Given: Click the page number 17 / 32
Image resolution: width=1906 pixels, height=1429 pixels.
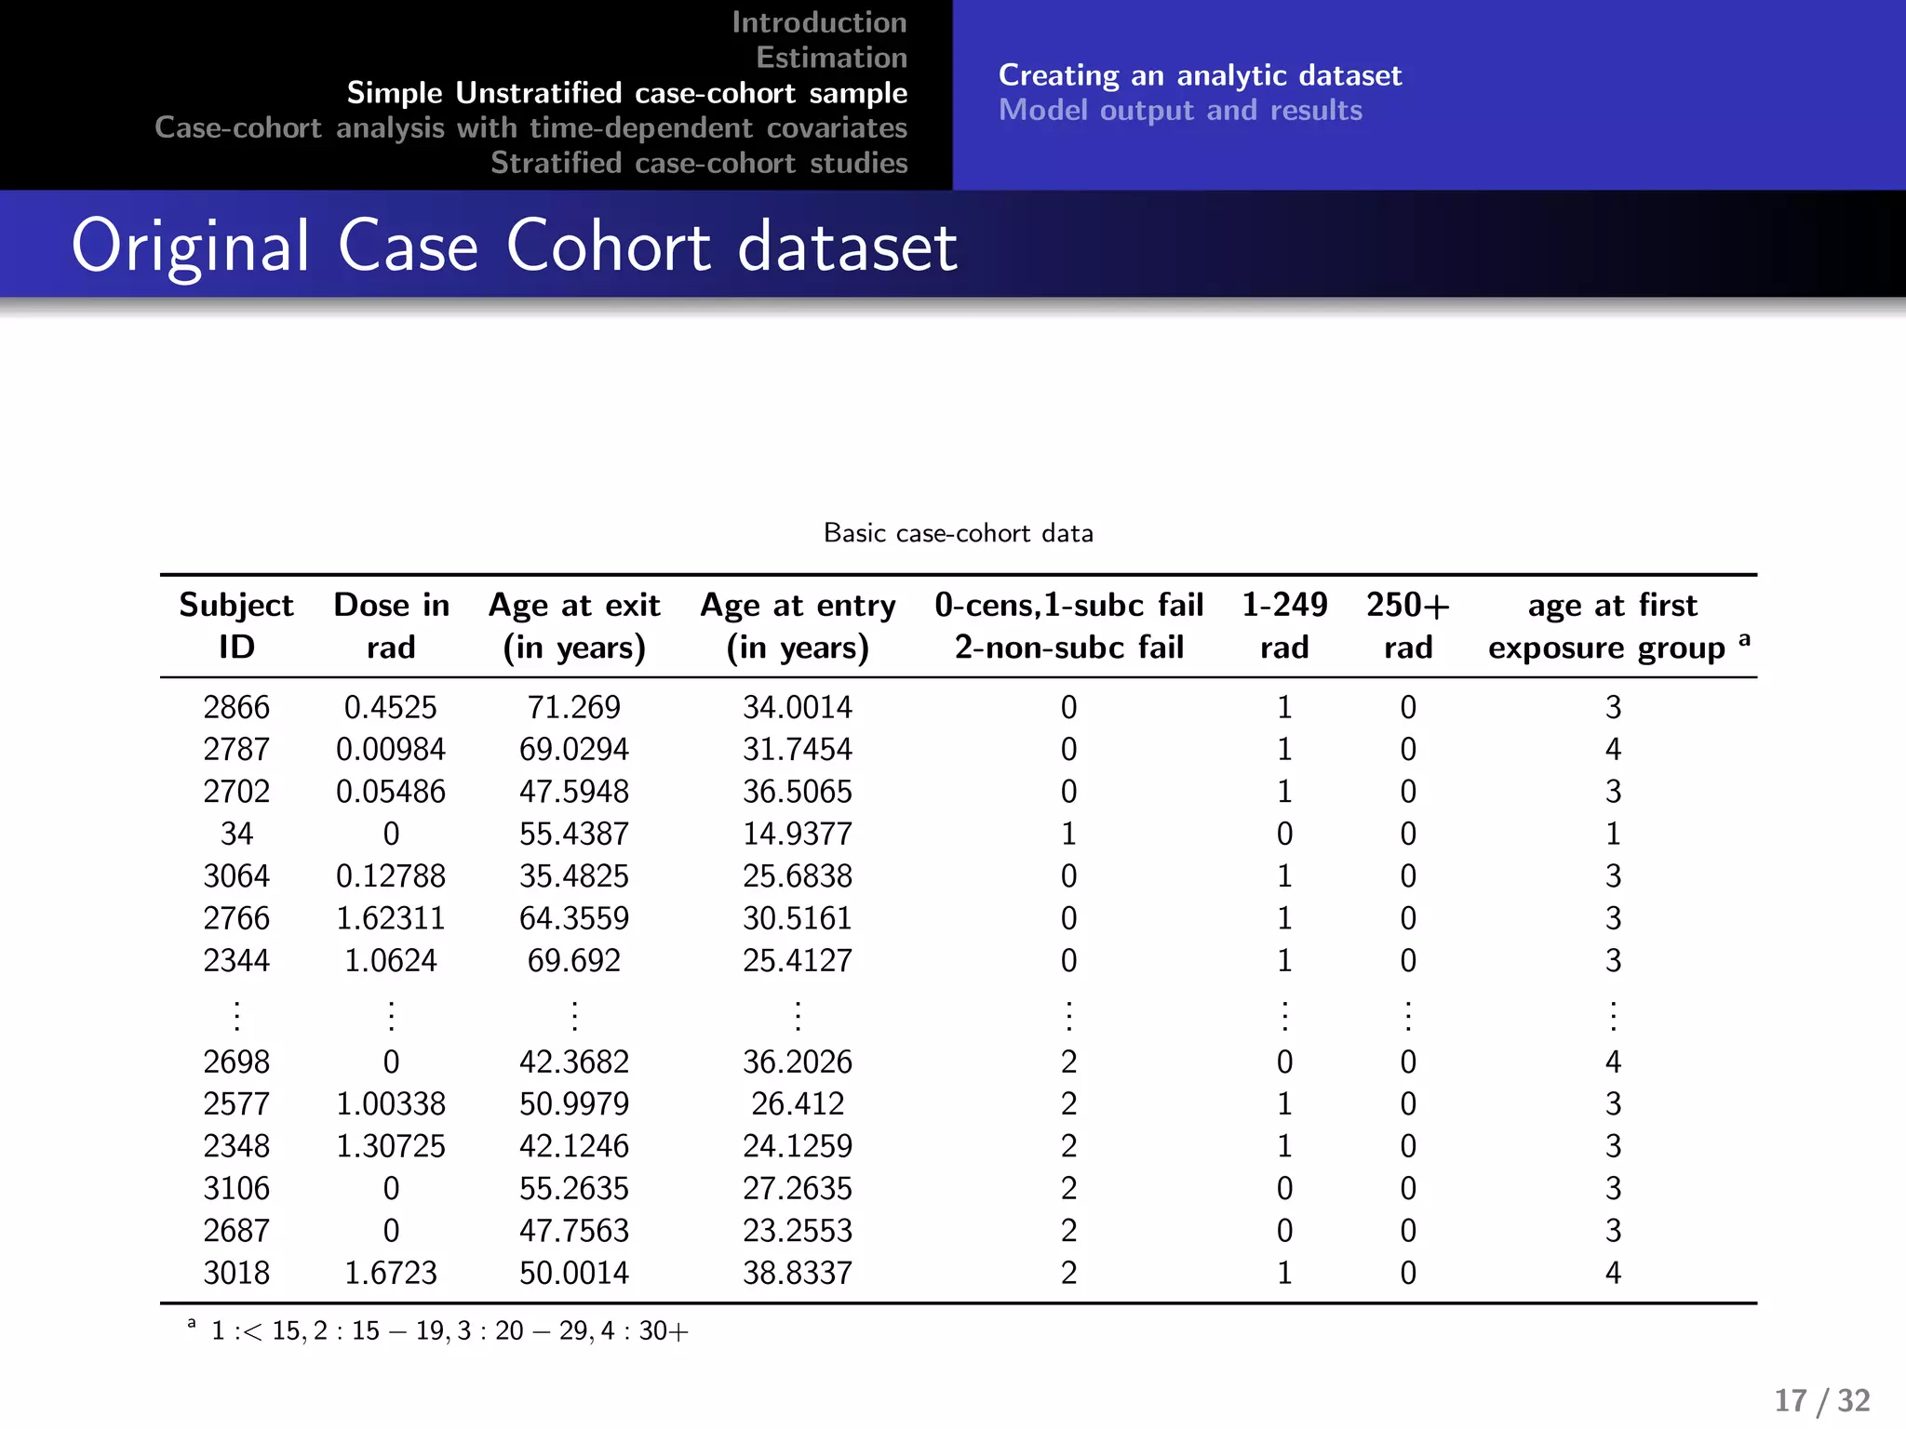Looking at the screenshot, I should (x=1822, y=1400).
